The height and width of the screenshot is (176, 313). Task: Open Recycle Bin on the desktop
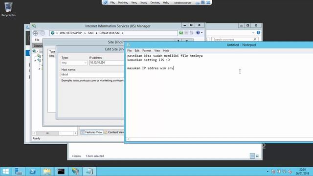point(8,9)
